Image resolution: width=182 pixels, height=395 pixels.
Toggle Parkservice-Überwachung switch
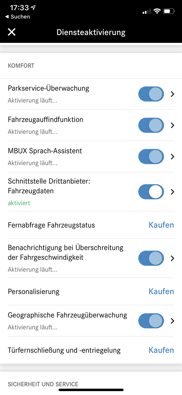[x=151, y=94]
